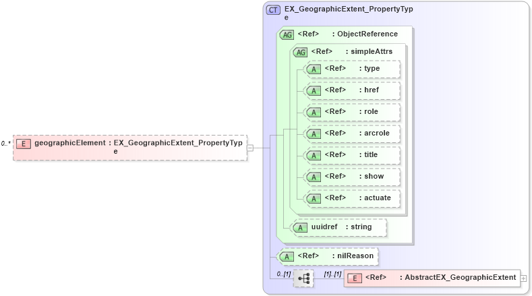Click the A icon of role attribute
The image size is (532, 296).
pyautogui.click(x=314, y=113)
